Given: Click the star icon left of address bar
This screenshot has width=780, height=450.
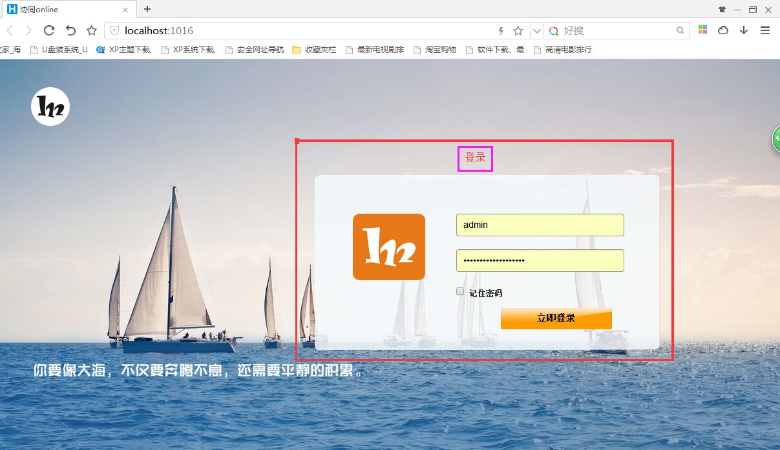Looking at the screenshot, I should click(x=92, y=30).
